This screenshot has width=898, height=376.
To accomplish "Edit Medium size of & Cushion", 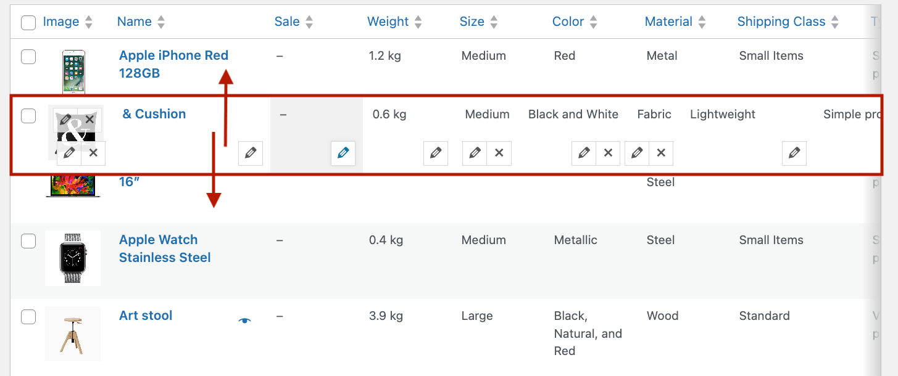I will 475,153.
